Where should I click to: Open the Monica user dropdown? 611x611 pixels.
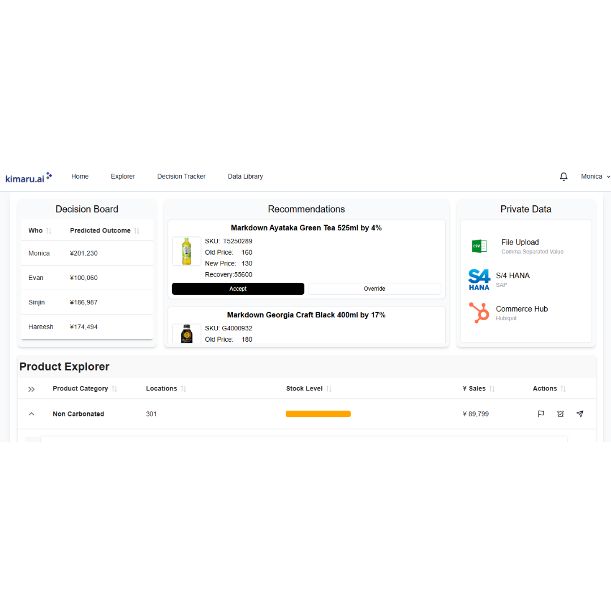595,177
